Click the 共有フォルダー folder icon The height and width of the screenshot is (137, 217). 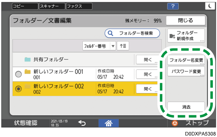(27, 59)
